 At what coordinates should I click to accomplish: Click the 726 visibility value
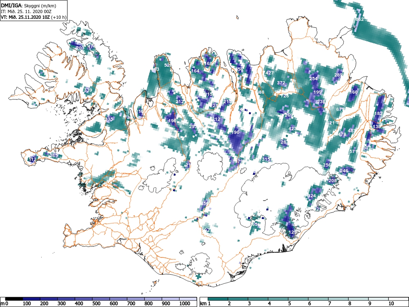point(285,96)
